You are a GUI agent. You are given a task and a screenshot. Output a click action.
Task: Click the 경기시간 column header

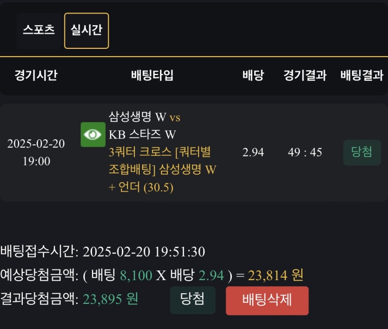click(x=36, y=75)
